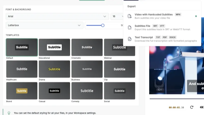Screen dimensions: 204x115
Task: Adjust the background opacity slider handle
Action: pyautogui.click(x=103, y=25)
